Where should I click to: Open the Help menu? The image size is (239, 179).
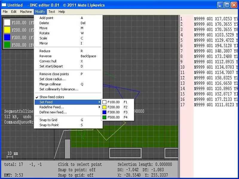62,12
